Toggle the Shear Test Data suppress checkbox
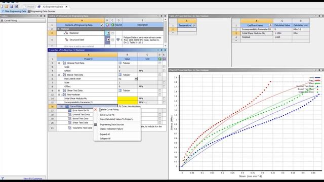 (160, 90)
